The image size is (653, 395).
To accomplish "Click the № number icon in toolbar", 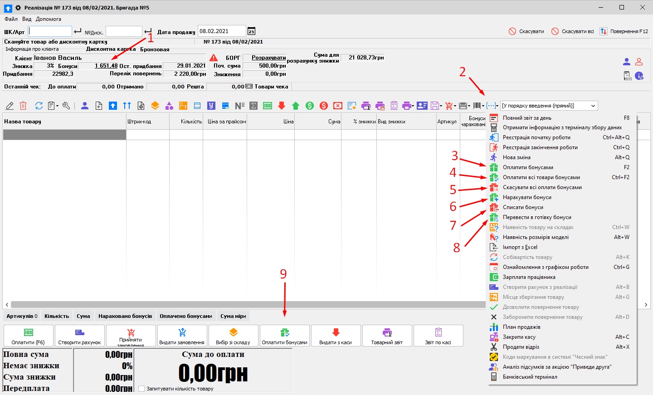I will [x=239, y=106].
